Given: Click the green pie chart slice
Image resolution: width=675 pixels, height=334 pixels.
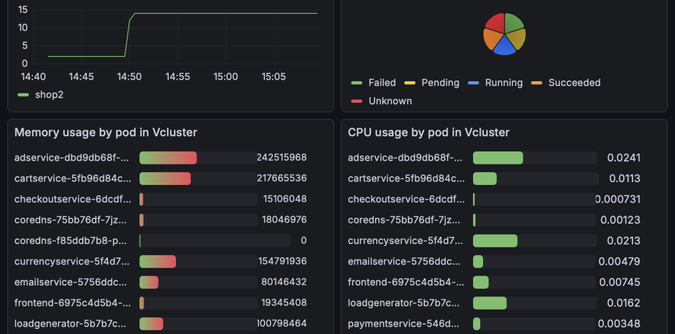Looking at the screenshot, I should point(513,23).
